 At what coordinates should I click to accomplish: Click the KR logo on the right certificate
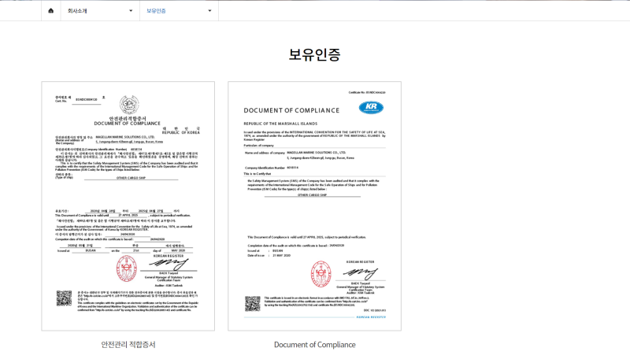point(370,108)
